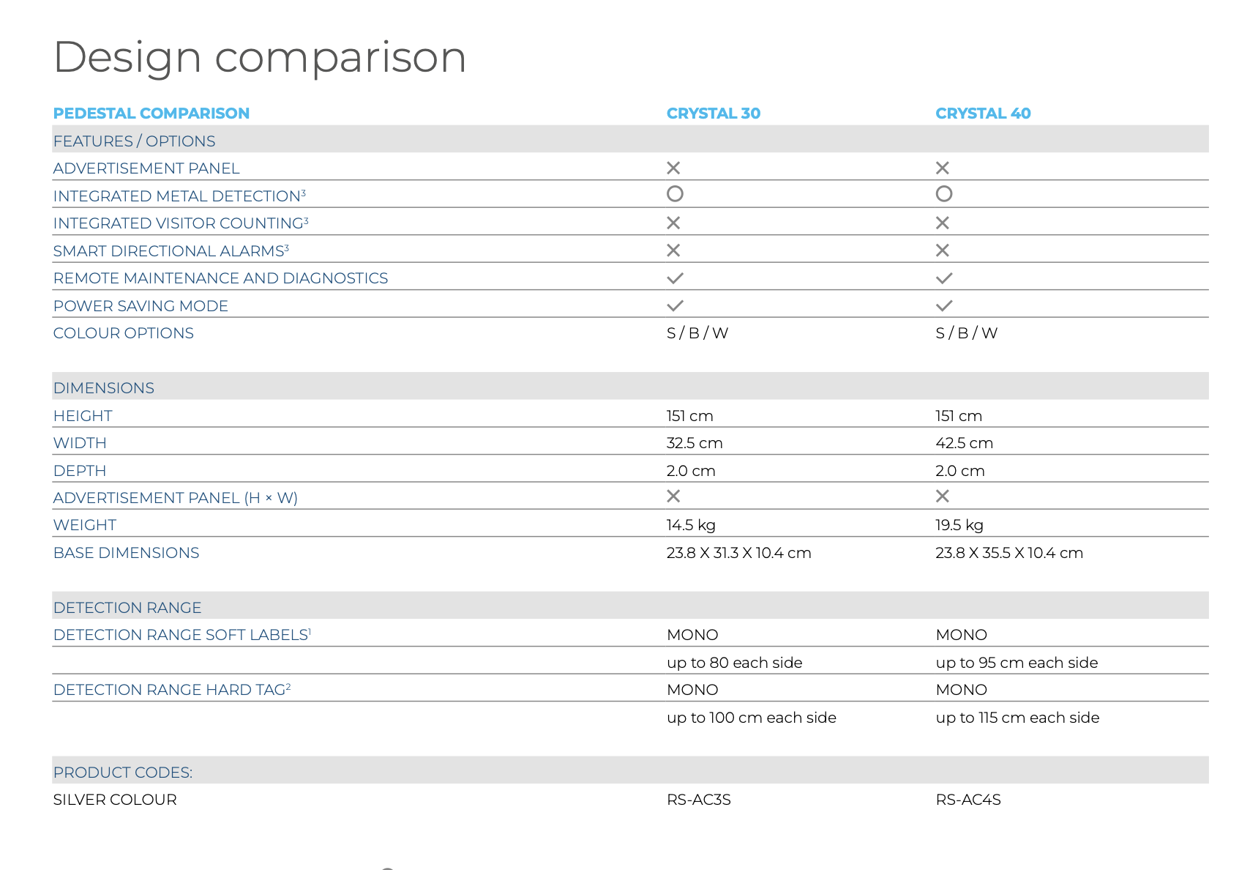Click the 42.5 cm width value
This screenshot has height=870, width=1250.
tap(965, 443)
